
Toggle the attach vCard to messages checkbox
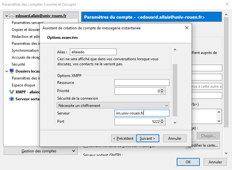[x=86, y=146]
